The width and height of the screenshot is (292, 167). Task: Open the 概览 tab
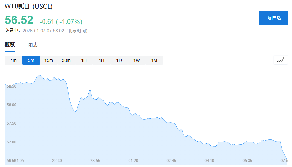[x=10, y=45]
